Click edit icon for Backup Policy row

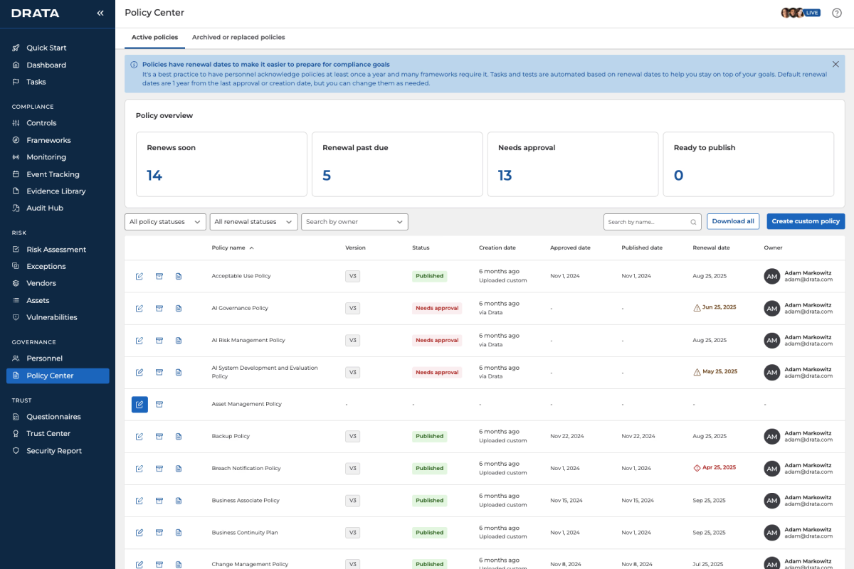139,436
